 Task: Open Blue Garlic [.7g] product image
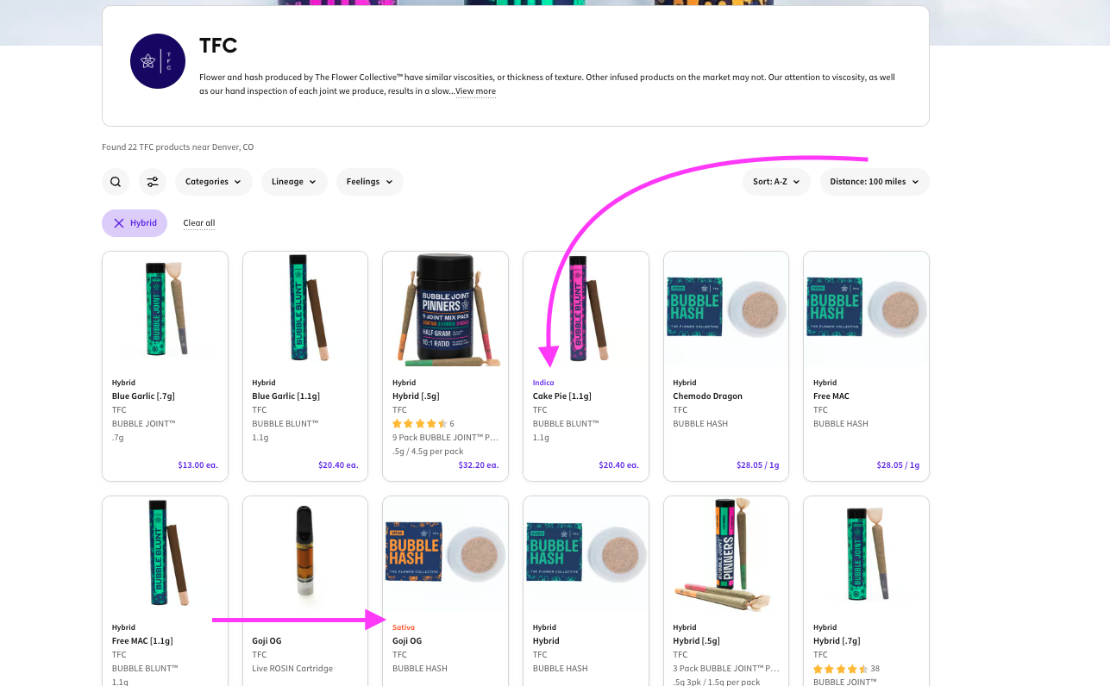pyautogui.click(x=165, y=310)
